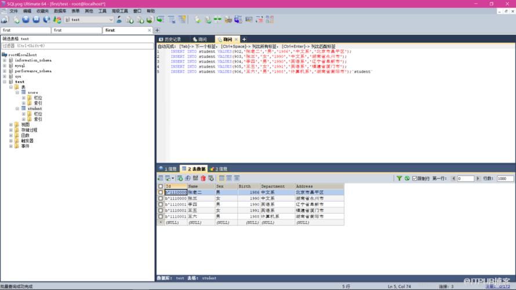Click the create new connection toolbar icon
Image resolution: width=516 pixels, height=290 pixels.
(x=5, y=20)
